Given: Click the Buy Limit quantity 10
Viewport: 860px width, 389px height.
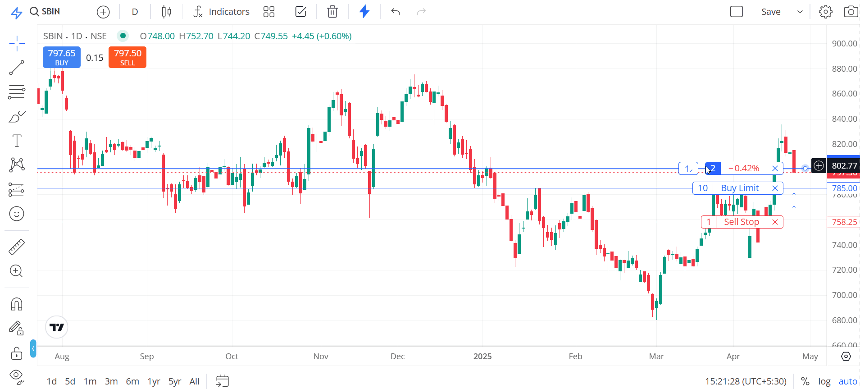Looking at the screenshot, I should [703, 188].
